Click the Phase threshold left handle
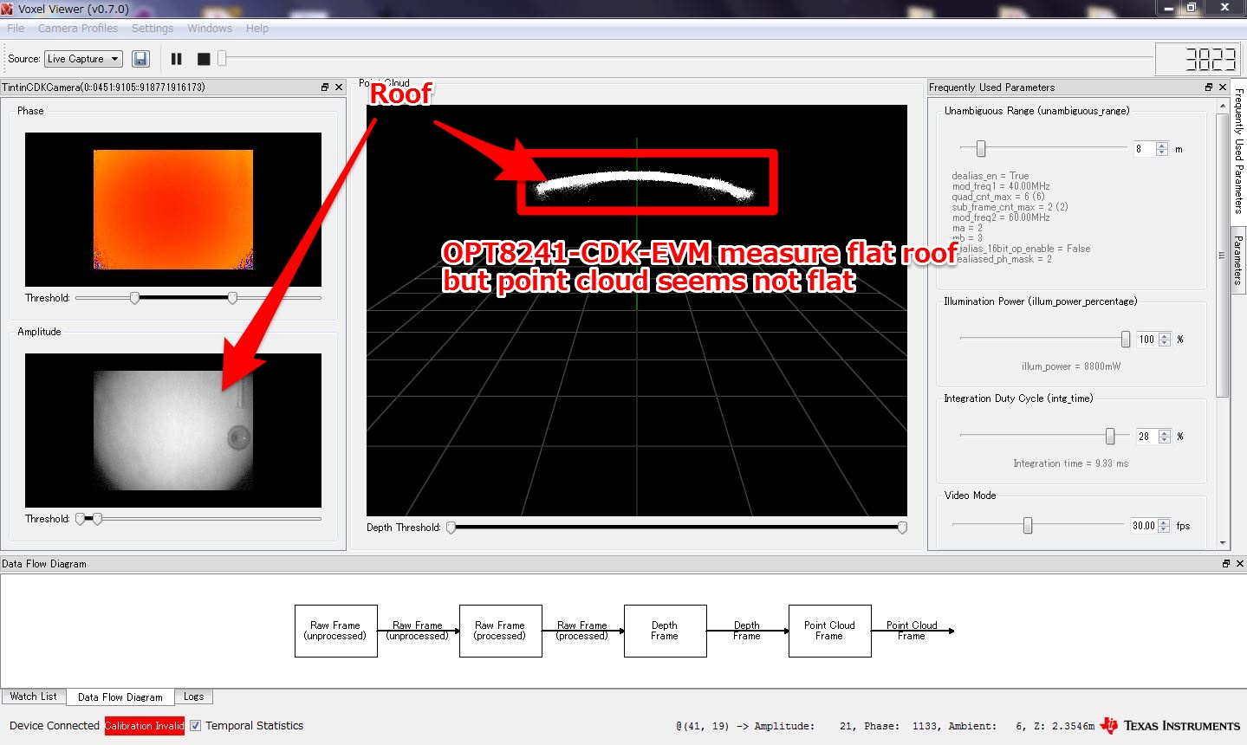 (x=134, y=298)
